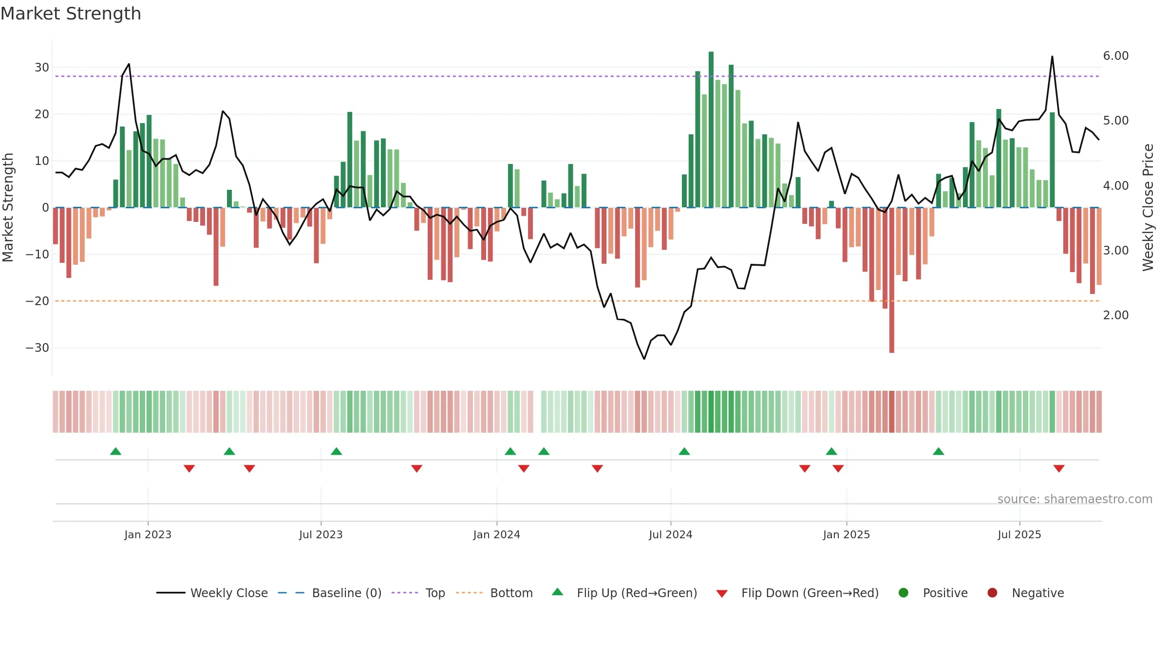The image size is (1169, 657).
Task: Toggle the Weekly Close legend entry
Action: click(x=212, y=593)
